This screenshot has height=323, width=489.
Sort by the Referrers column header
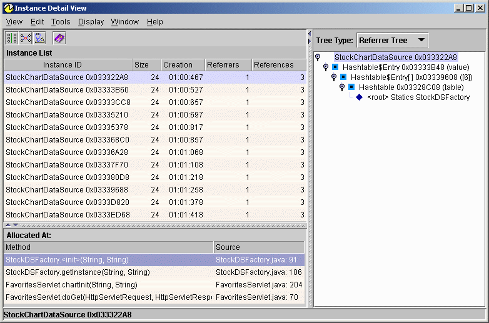(223, 65)
